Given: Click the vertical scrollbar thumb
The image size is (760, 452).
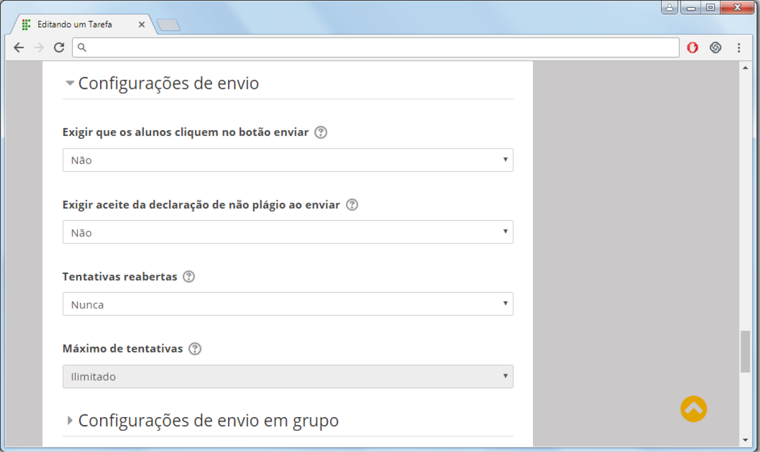Looking at the screenshot, I should [745, 351].
